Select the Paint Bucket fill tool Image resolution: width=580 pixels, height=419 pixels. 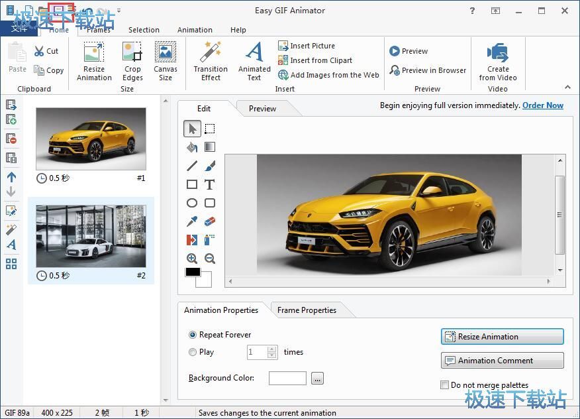pyautogui.click(x=192, y=147)
